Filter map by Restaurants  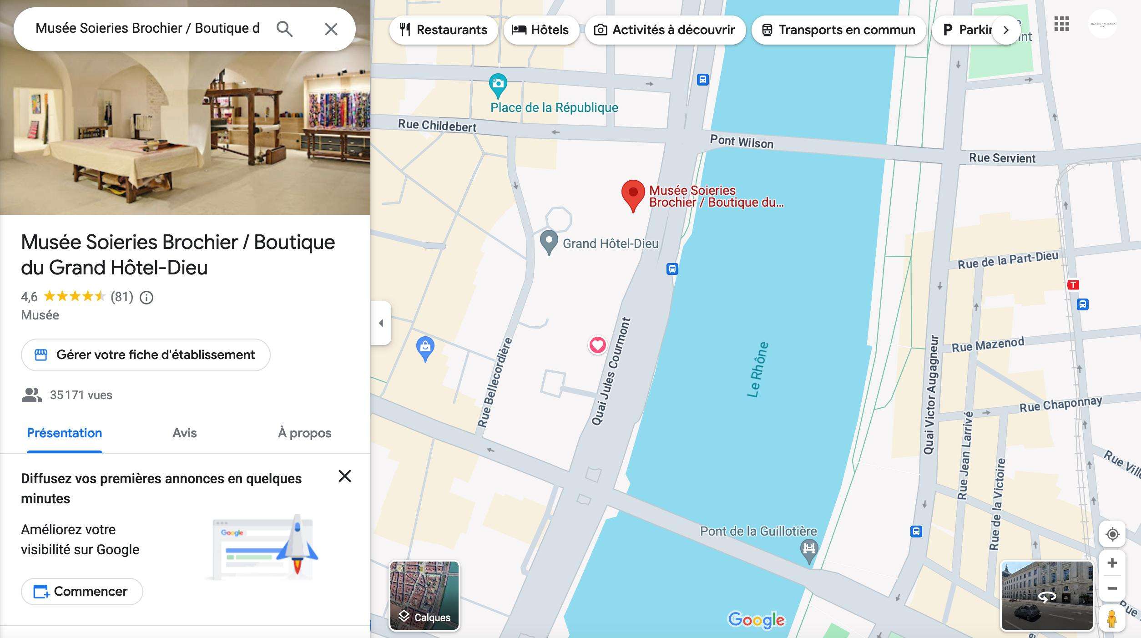(443, 30)
